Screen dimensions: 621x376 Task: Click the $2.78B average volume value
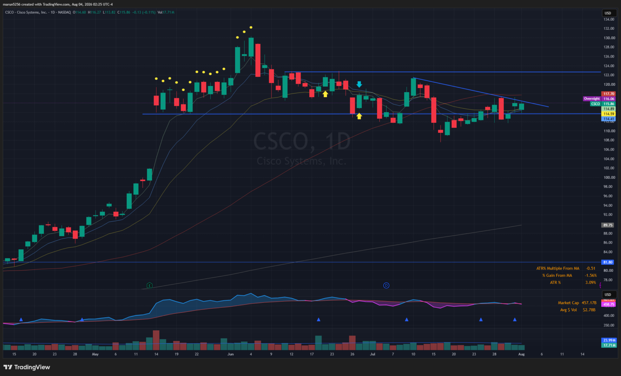[x=589, y=310]
